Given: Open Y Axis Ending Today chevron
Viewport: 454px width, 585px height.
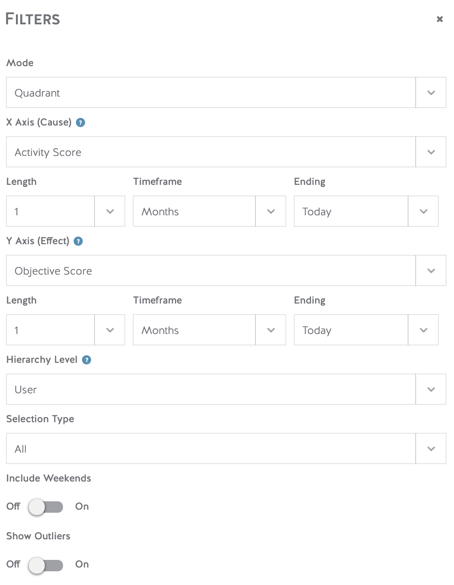Looking at the screenshot, I should click(x=424, y=330).
